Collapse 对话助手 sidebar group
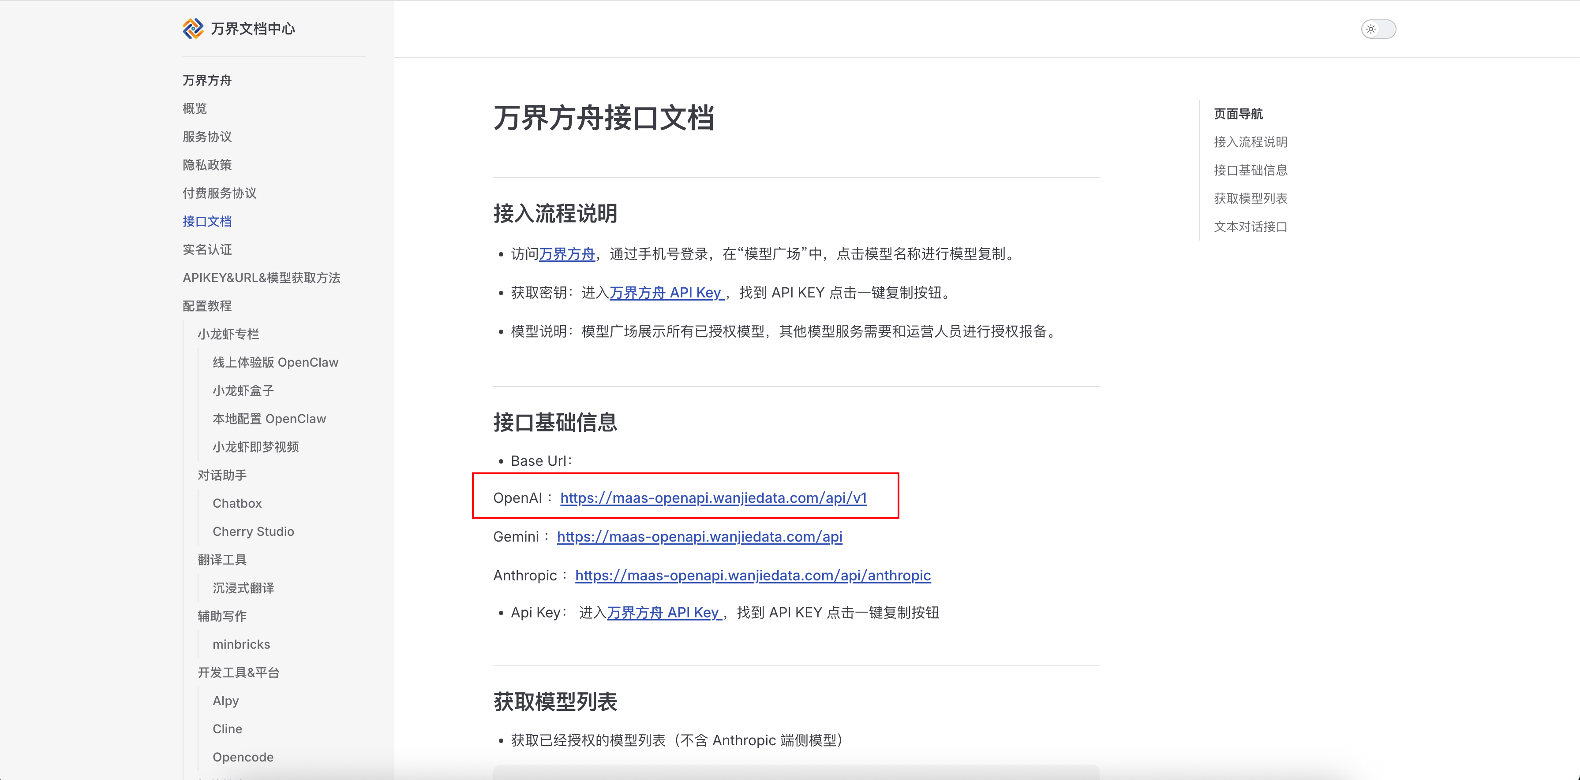Image resolution: width=1580 pixels, height=780 pixels. point(222,475)
